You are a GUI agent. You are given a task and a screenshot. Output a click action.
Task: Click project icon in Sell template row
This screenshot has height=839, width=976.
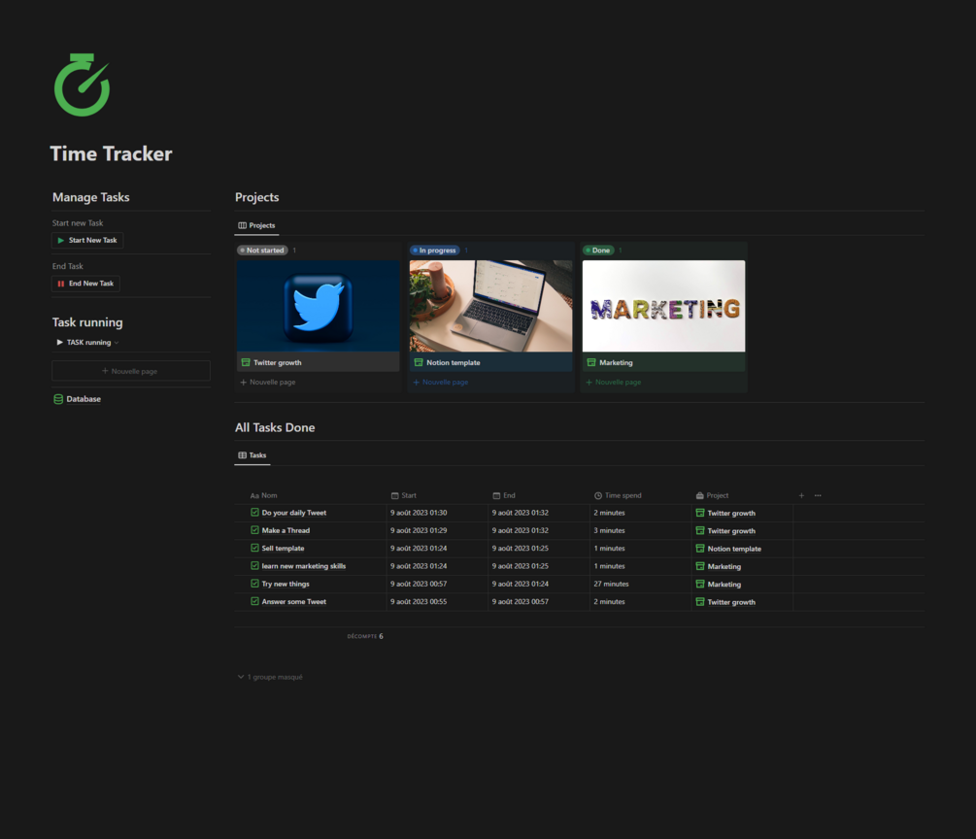(x=699, y=549)
